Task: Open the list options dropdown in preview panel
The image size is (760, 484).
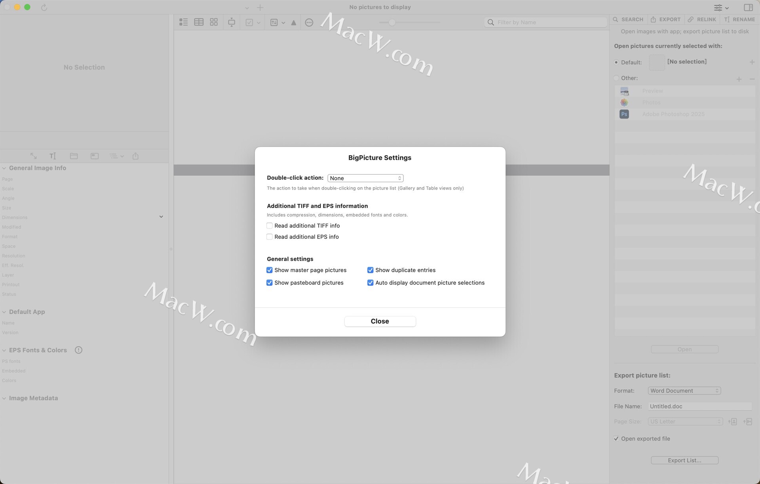Action: pyautogui.click(x=116, y=156)
